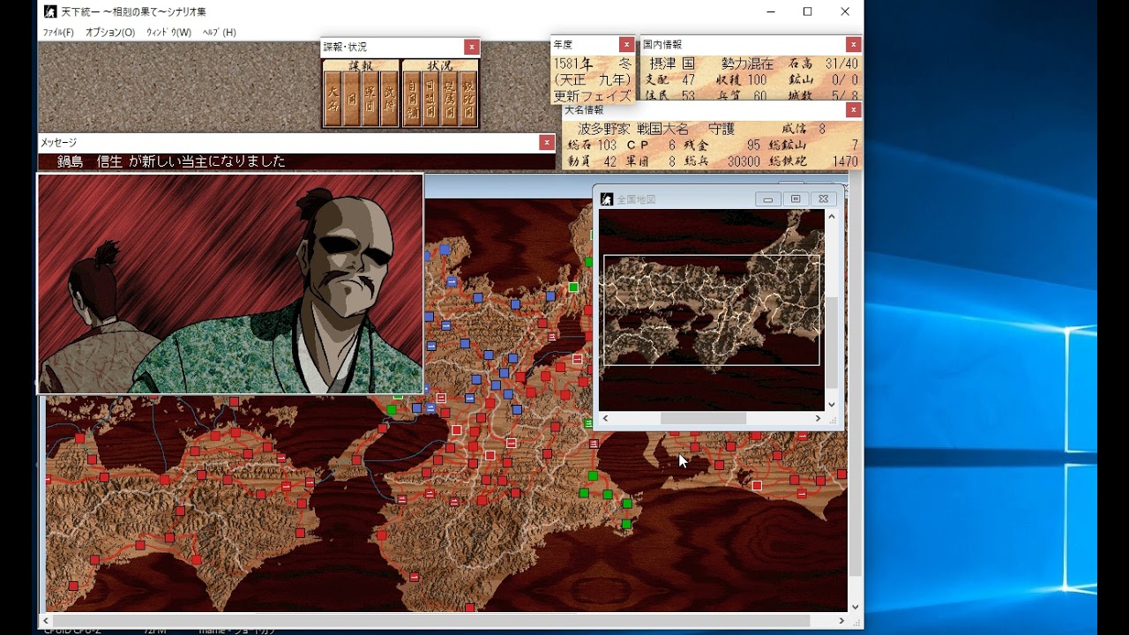
Task: Click the '更新フェイズ' phase text
Action: [593, 95]
